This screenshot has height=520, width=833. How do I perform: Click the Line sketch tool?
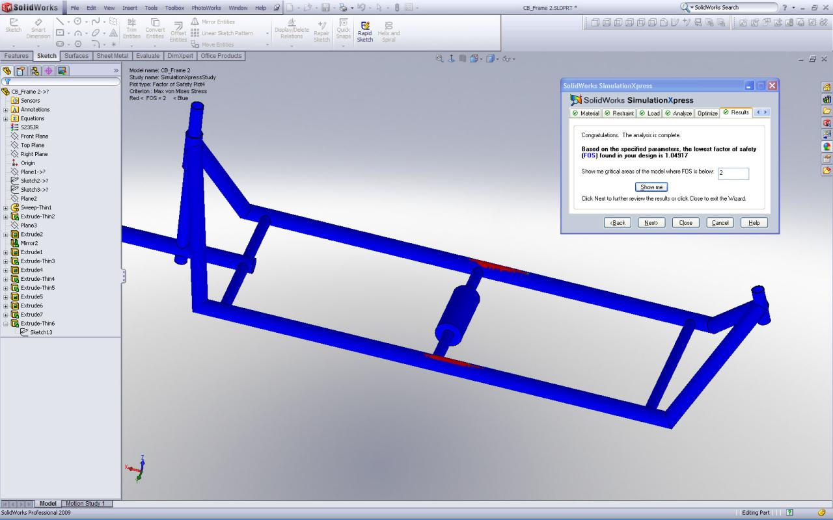point(61,22)
